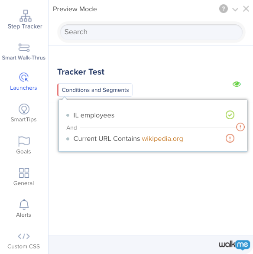
Task: Click the wikipedia.org link text
Action: click(x=162, y=139)
